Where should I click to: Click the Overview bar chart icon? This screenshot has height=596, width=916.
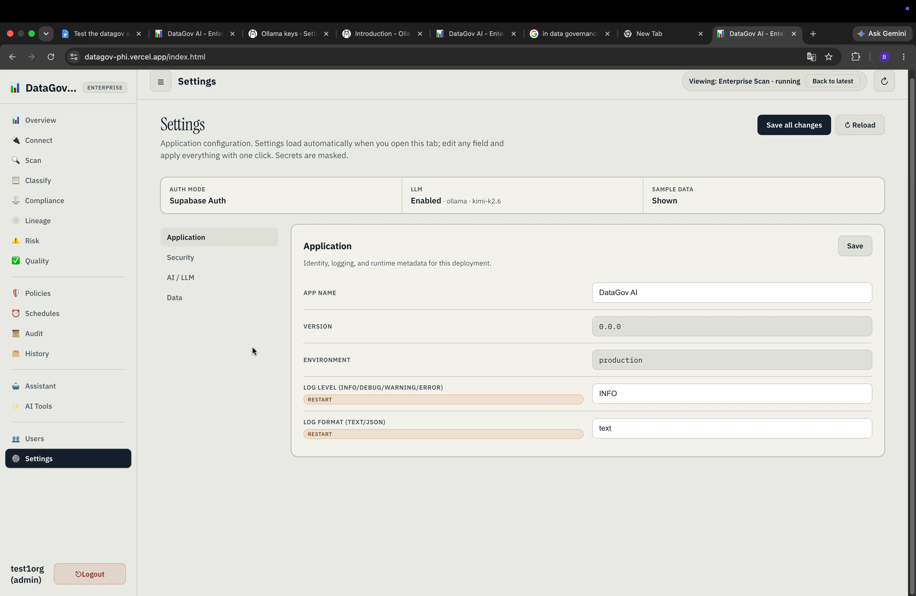pos(16,120)
